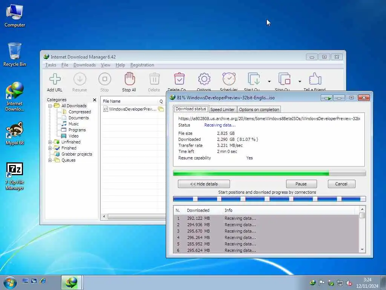
Task: Select the Video category
Action: point(74,136)
